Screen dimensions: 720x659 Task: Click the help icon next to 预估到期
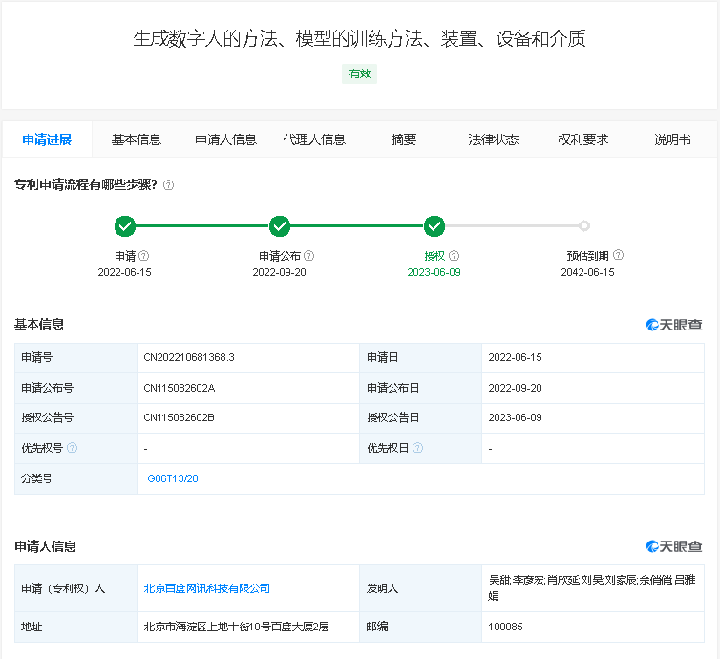pyautogui.click(x=619, y=255)
